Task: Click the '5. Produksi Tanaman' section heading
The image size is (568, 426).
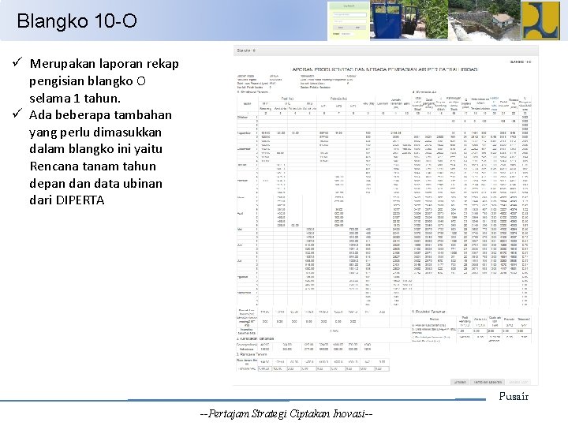Action: tap(428, 312)
